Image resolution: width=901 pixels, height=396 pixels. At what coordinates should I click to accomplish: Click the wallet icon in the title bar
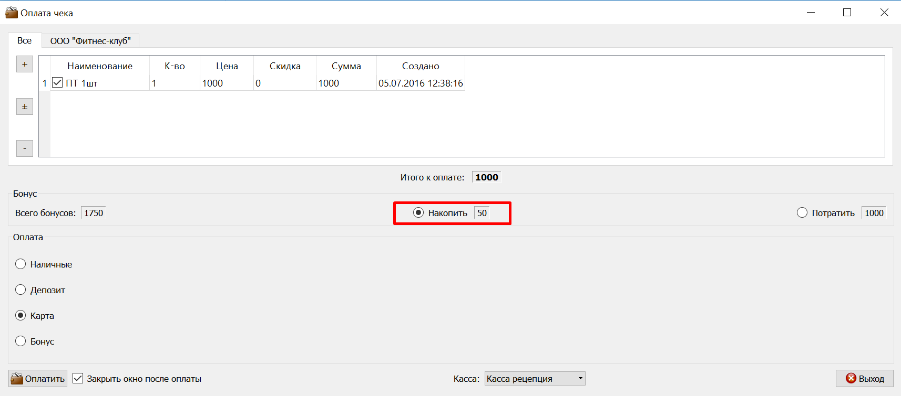click(12, 13)
